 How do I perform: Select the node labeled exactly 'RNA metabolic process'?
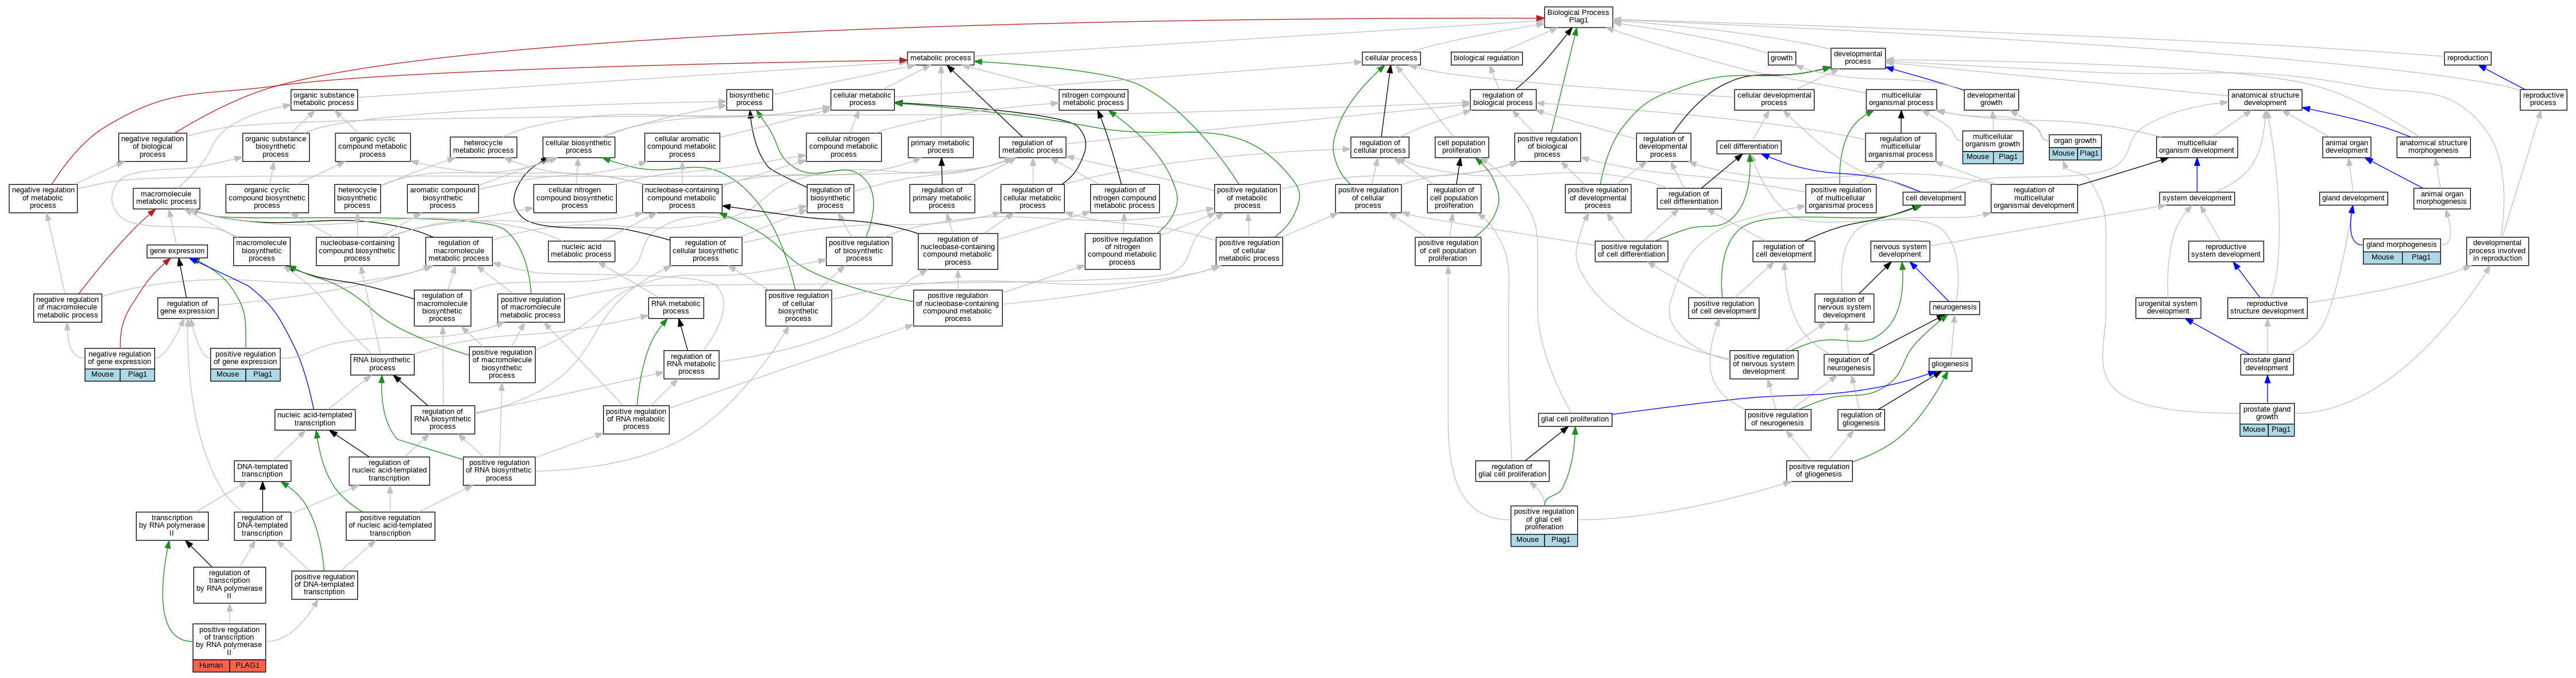(x=676, y=307)
